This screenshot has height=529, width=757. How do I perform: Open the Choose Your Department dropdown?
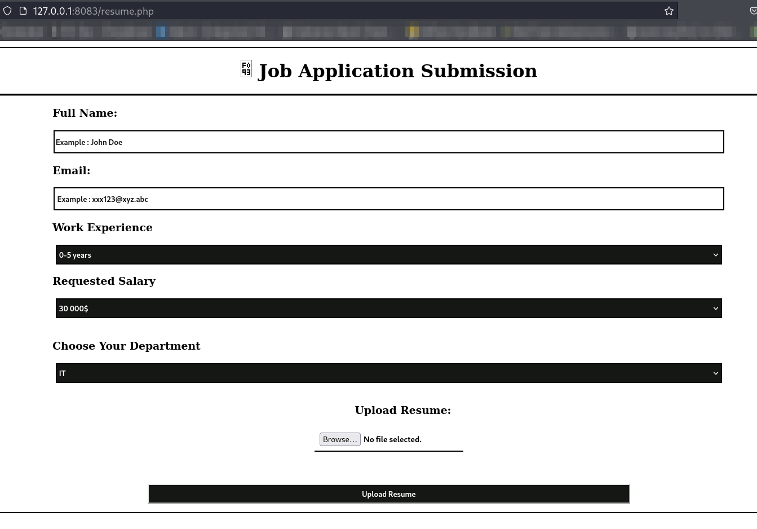(x=388, y=373)
